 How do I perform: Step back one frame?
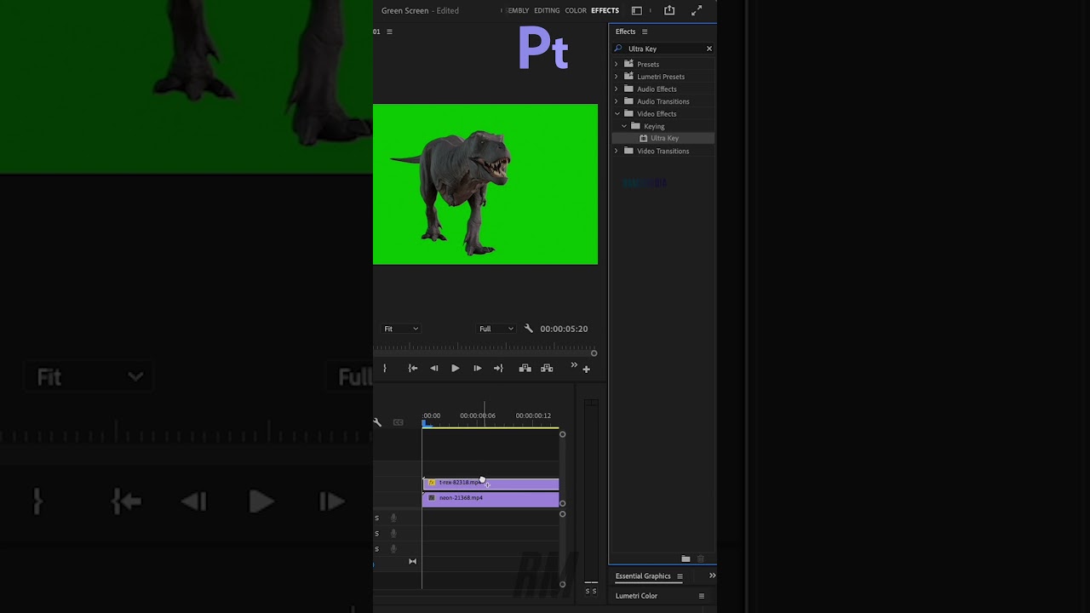pyautogui.click(x=434, y=369)
